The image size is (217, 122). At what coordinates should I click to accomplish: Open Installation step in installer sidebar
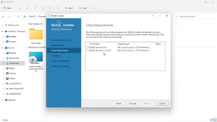[x=56, y=56]
